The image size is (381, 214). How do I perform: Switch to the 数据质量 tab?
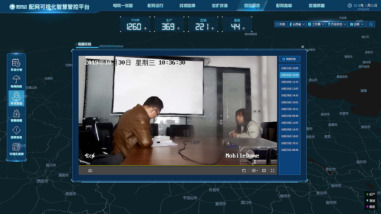(x=317, y=6)
